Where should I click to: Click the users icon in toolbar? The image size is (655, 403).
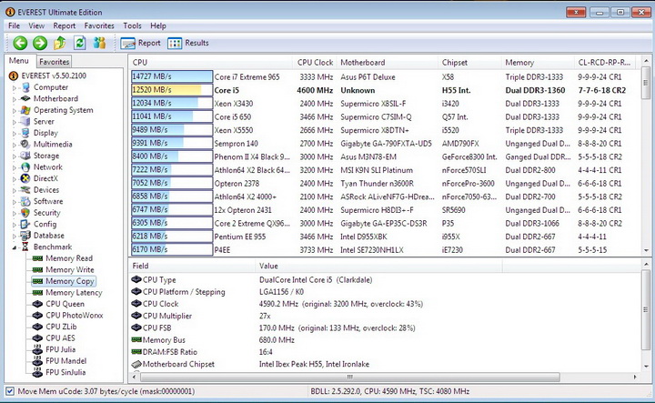pos(99,43)
